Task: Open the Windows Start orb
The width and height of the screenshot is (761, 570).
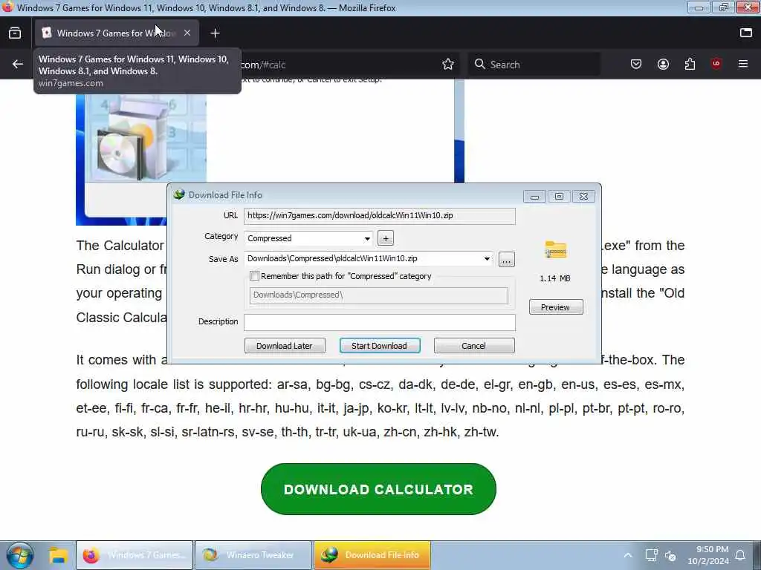Action: click(19, 555)
